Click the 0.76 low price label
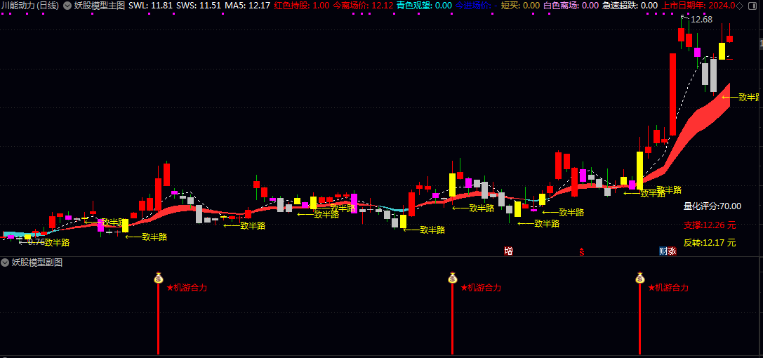This screenshot has height=358, width=763. tap(36, 241)
